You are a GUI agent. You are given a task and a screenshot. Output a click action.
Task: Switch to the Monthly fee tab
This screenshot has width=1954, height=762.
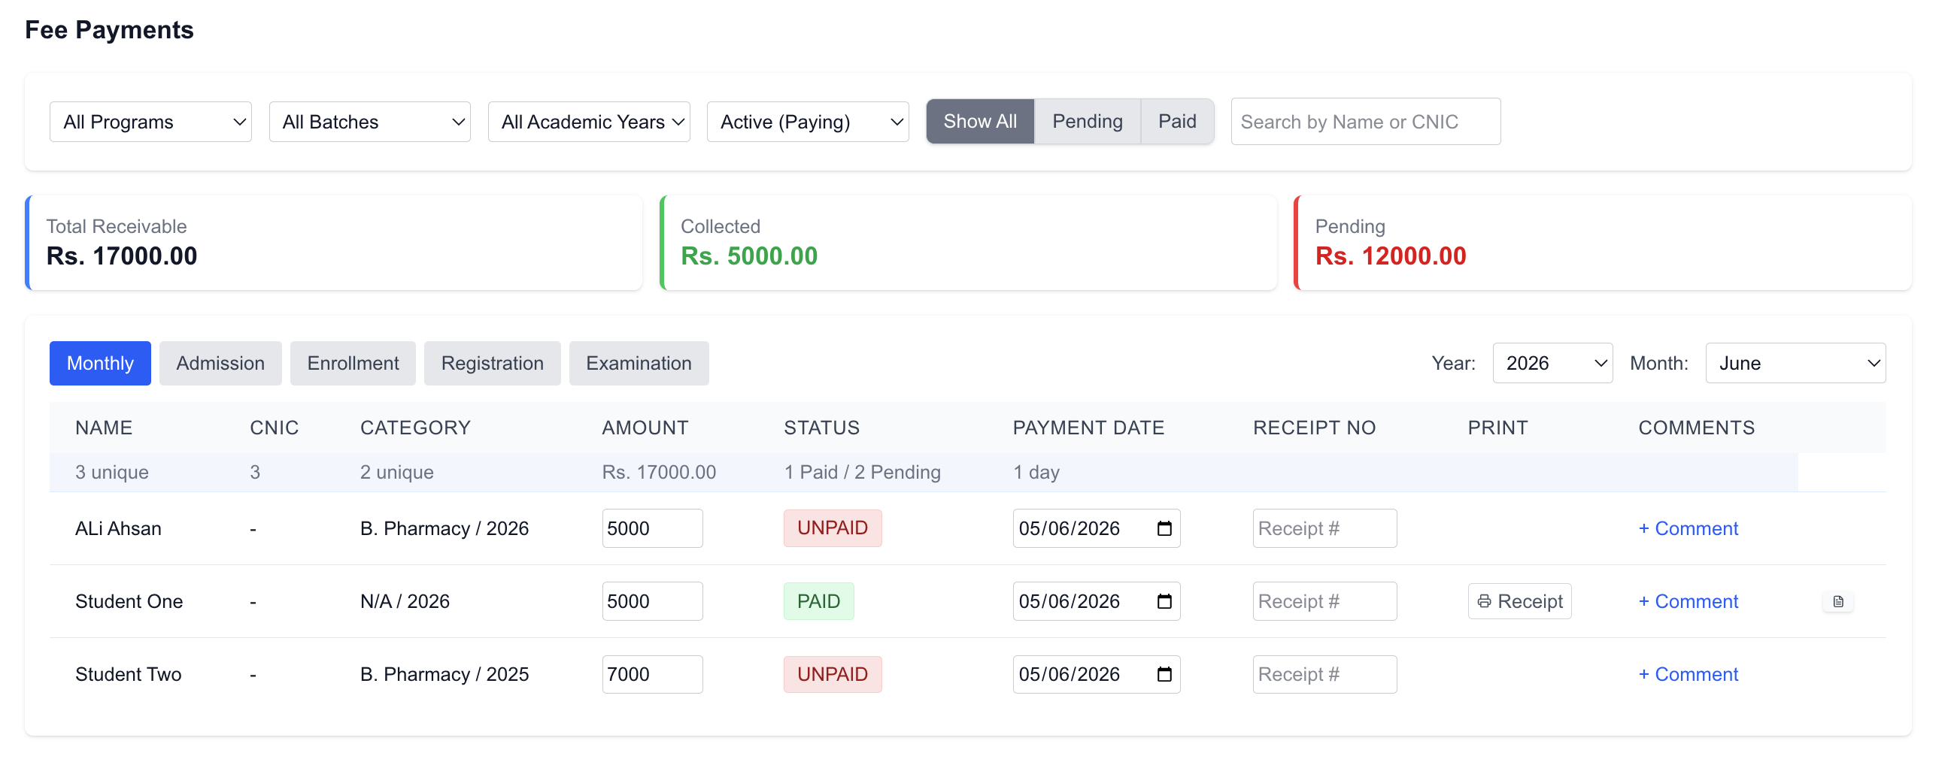[100, 363]
